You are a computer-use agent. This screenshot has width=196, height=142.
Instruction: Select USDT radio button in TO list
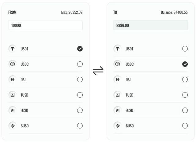tap(185, 49)
